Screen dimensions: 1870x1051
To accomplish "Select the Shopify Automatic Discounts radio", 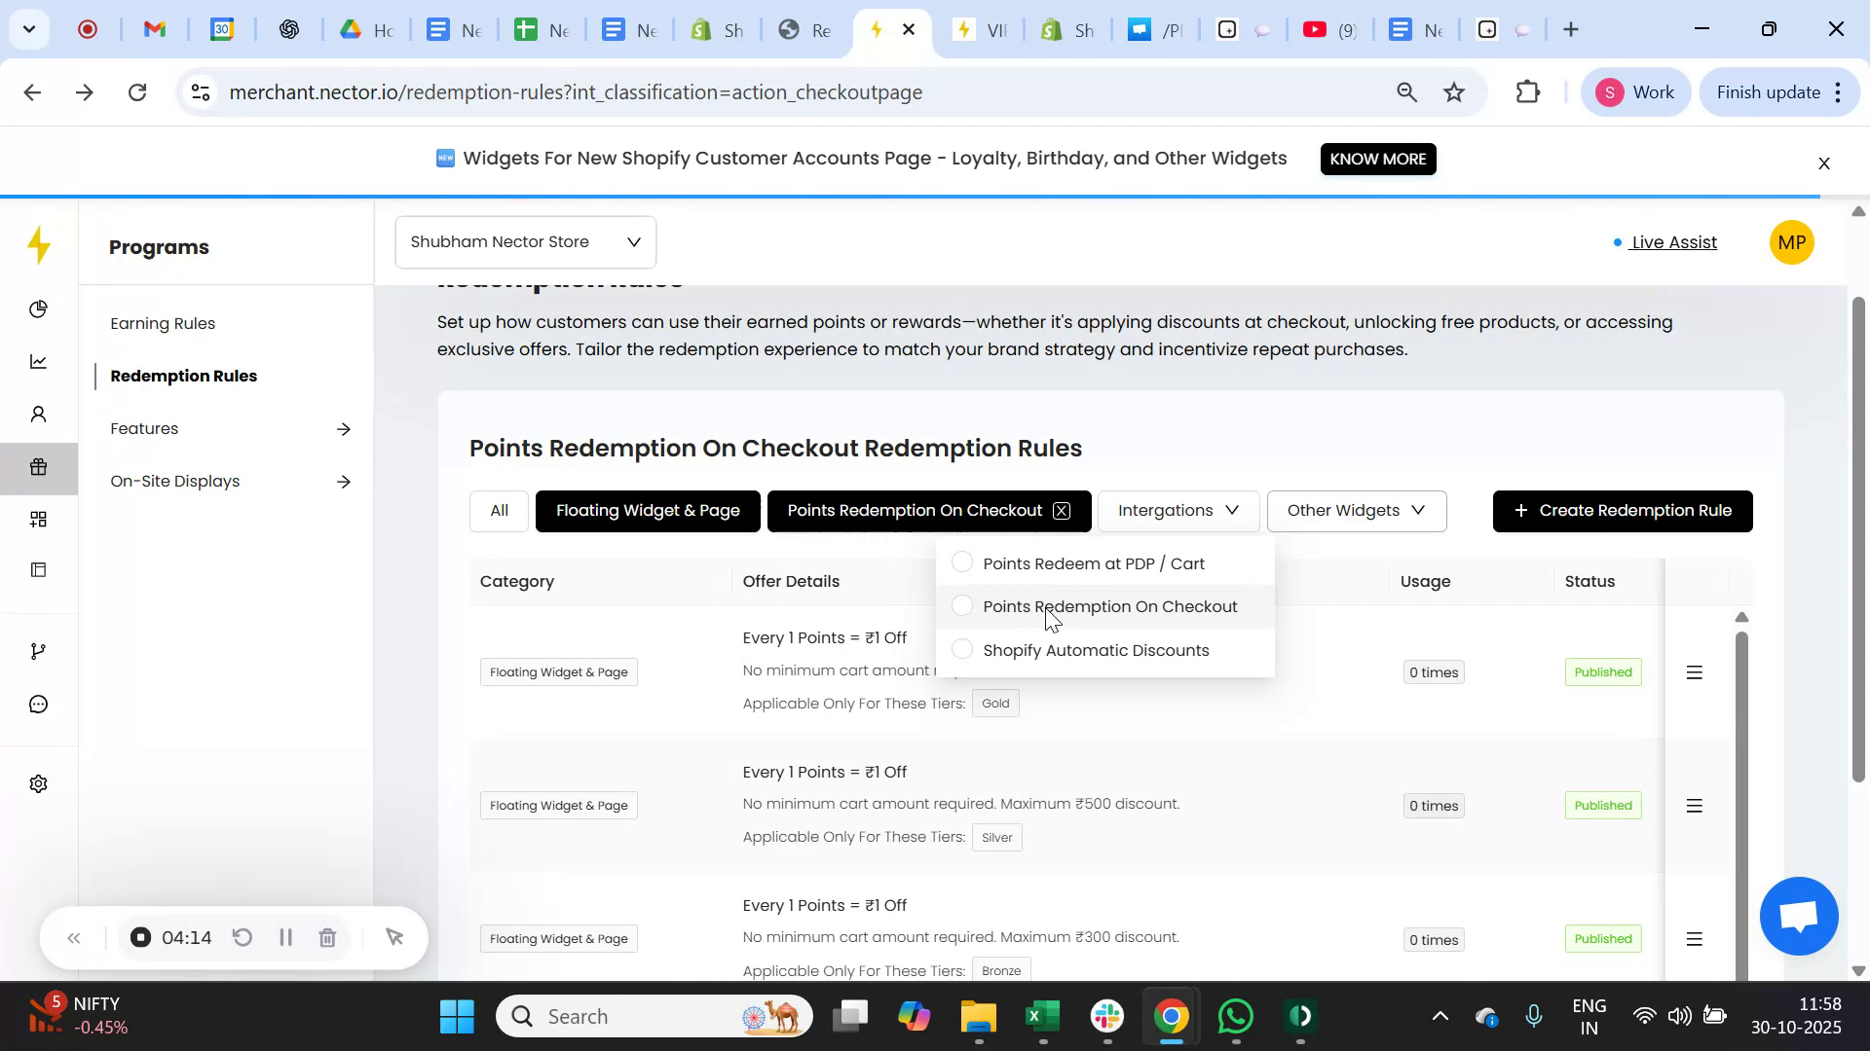I will [x=963, y=649].
